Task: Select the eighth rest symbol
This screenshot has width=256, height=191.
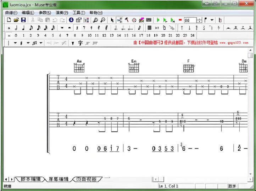Action: point(84,28)
